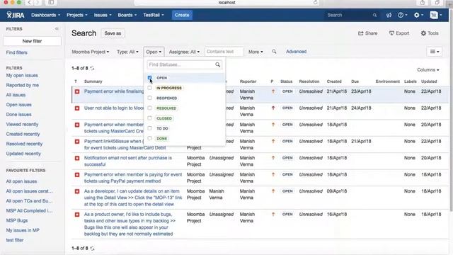Image resolution: width=453 pixels, height=255 pixels.
Task: Open the Type: All dropdown
Action: tap(127, 52)
